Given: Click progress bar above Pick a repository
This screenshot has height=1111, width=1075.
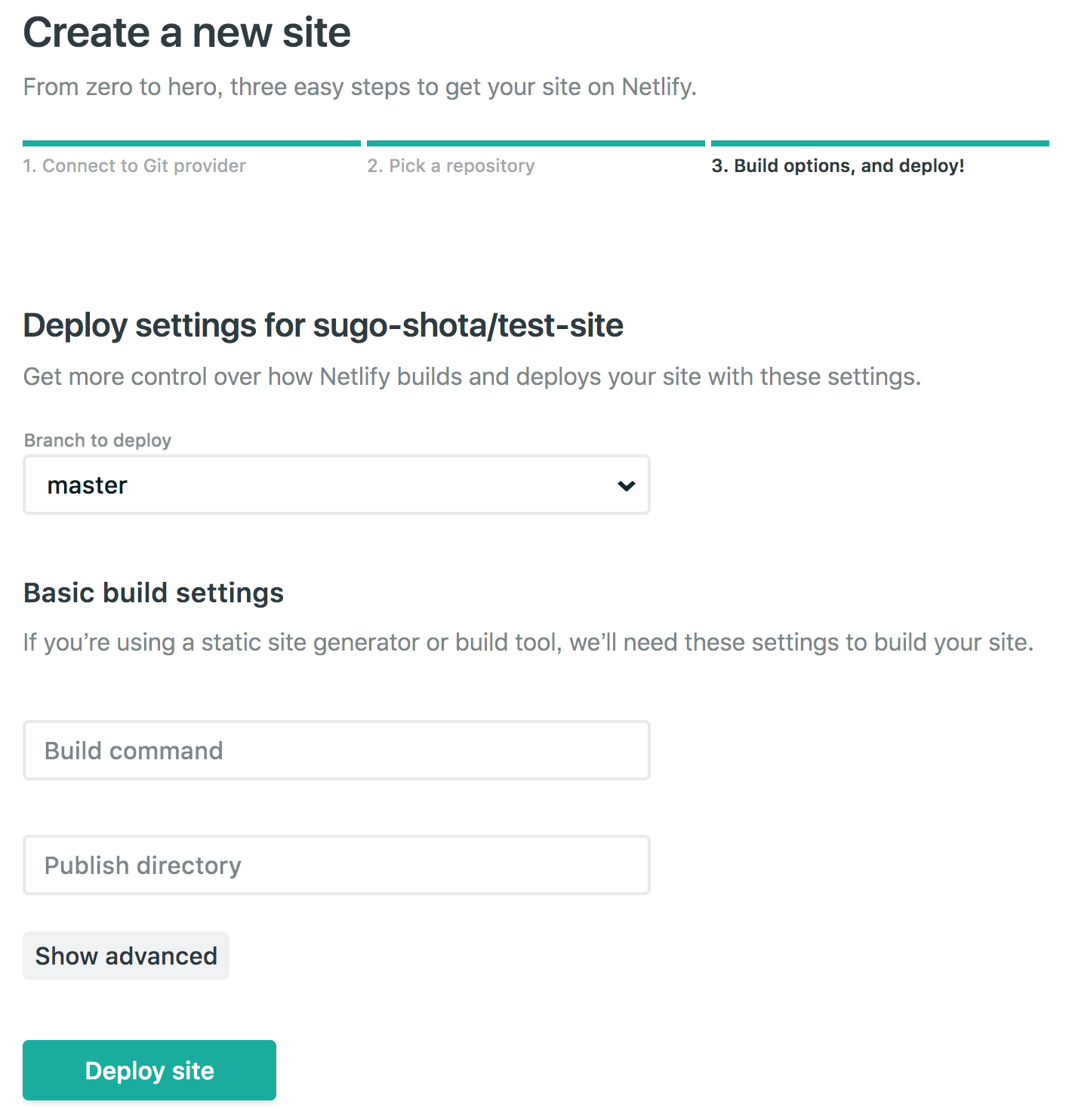Looking at the screenshot, I should pyautogui.click(x=536, y=143).
